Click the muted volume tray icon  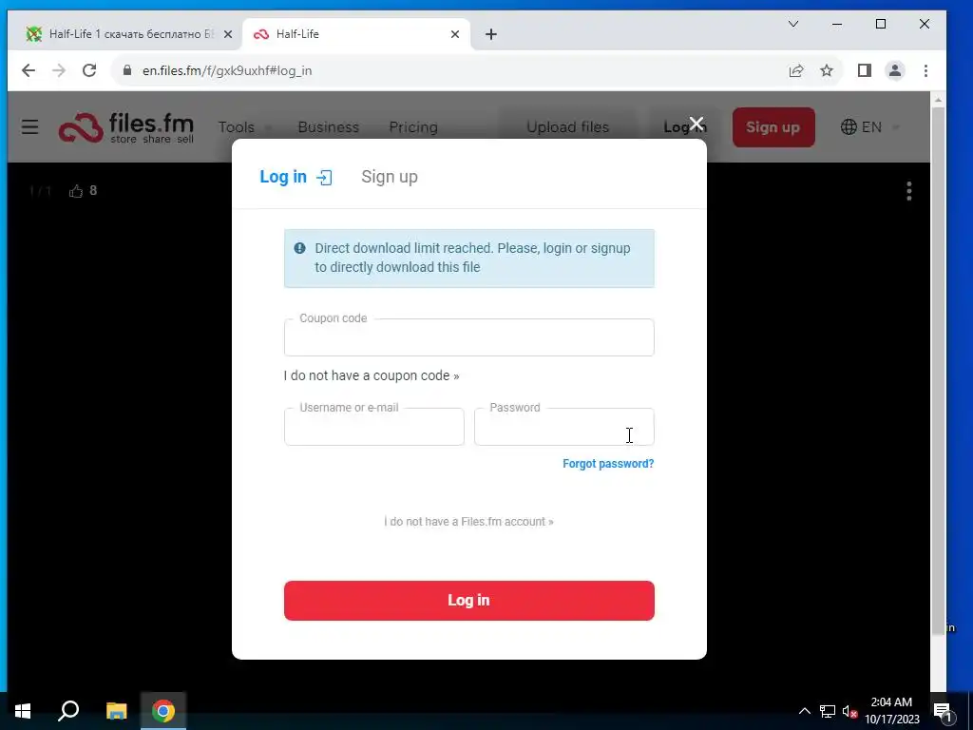(x=849, y=711)
